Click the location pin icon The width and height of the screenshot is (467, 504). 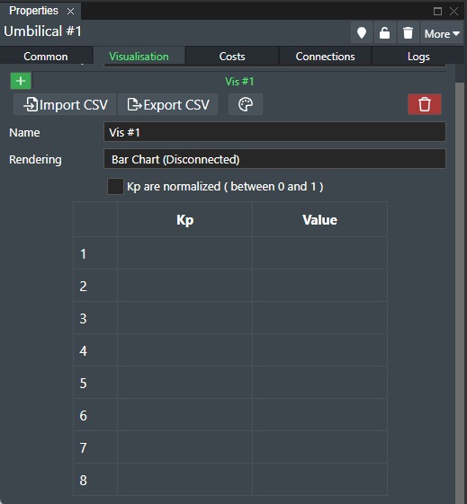[x=362, y=32]
